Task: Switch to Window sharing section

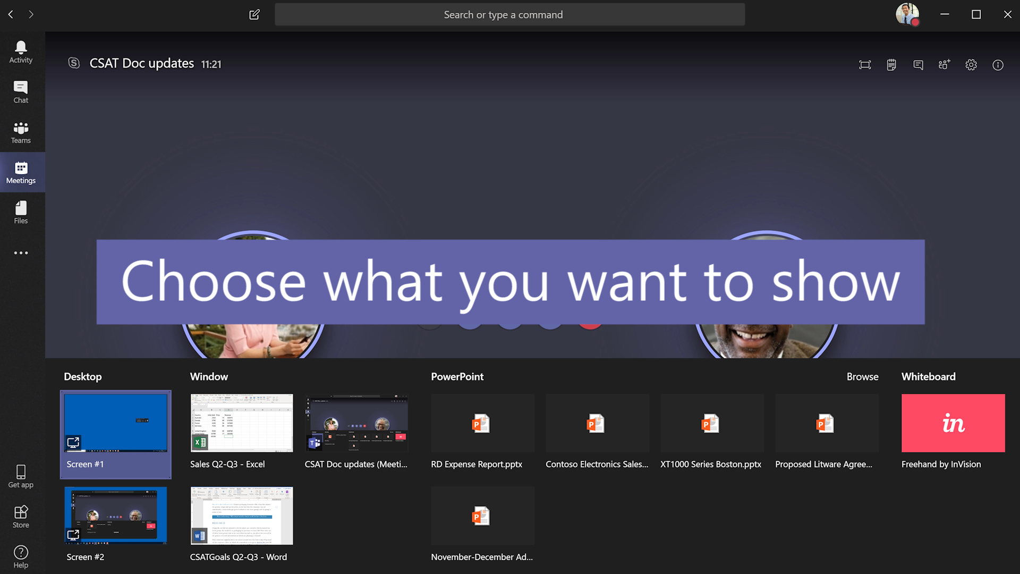Action: point(209,376)
